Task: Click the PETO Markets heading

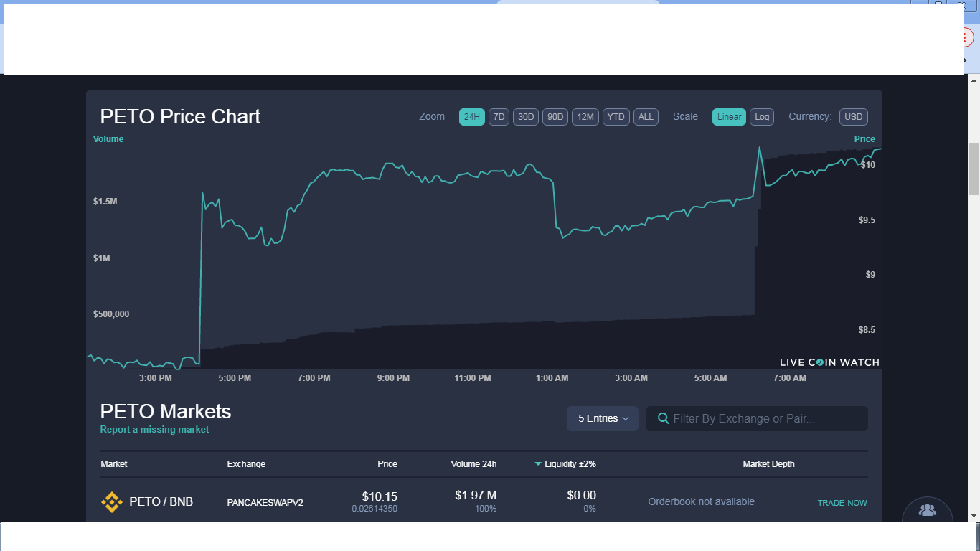Action: pos(166,412)
